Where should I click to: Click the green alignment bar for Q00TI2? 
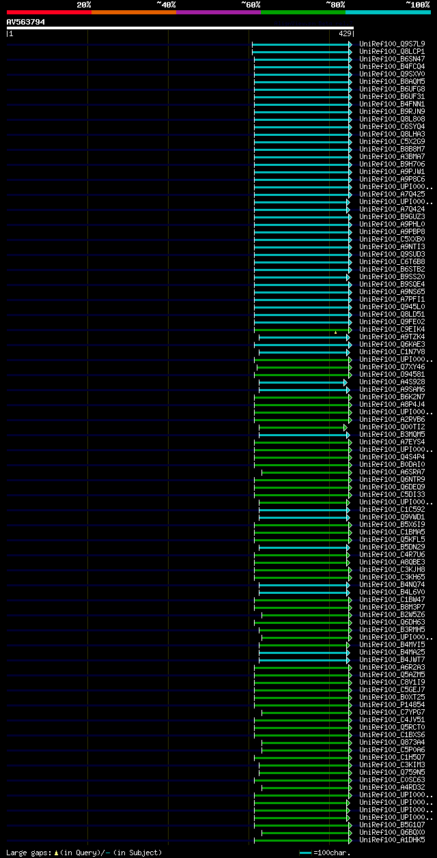coord(302,427)
